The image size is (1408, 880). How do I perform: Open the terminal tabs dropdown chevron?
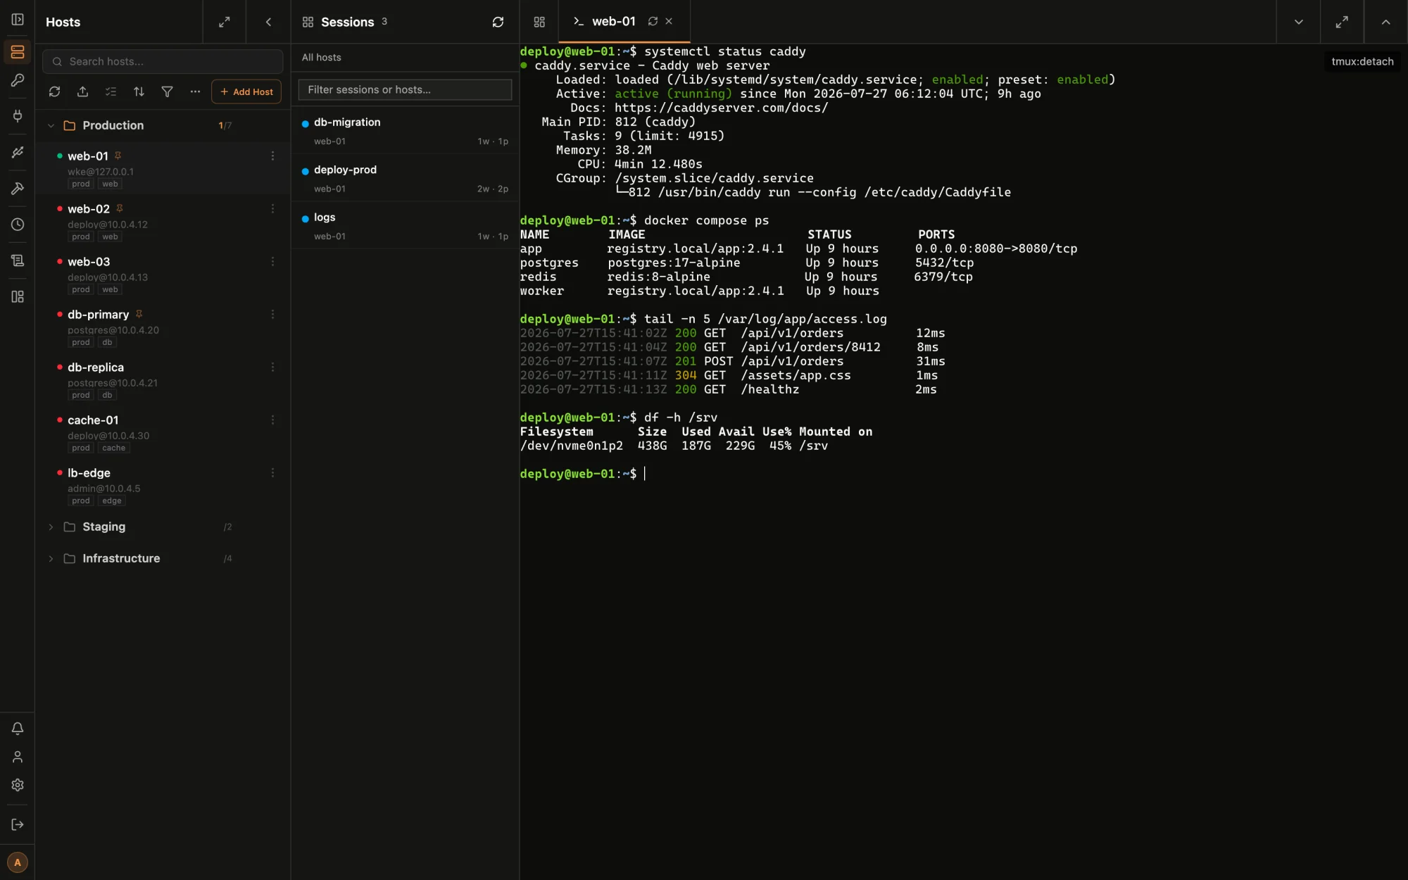point(1298,22)
